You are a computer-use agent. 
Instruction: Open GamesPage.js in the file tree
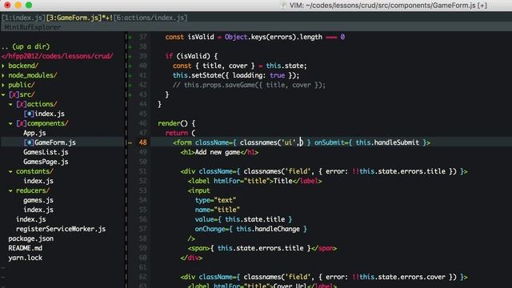point(46,162)
